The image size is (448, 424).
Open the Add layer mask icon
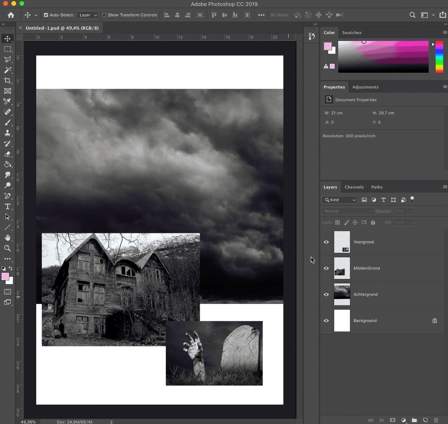tap(392, 420)
